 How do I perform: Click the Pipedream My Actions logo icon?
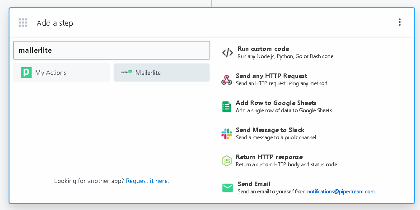coord(26,73)
